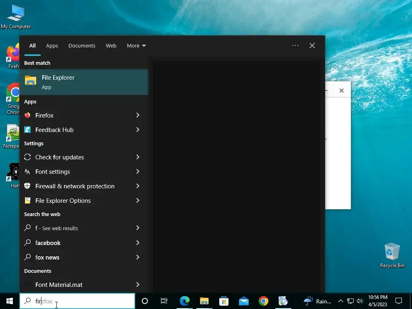Open weather Rain widget on taskbar
The width and height of the screenshot is (412, 309).
[x=317, y=301]
